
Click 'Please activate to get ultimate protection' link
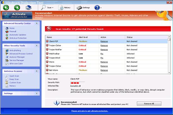(90, 111)
